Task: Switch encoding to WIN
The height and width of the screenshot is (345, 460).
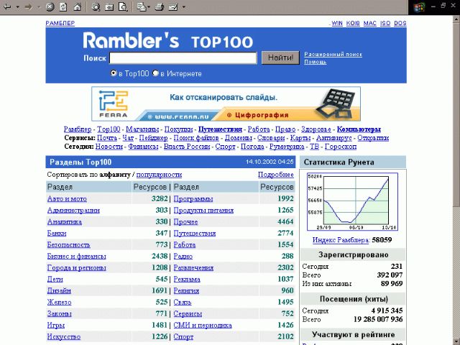Action: coord(337,23)
